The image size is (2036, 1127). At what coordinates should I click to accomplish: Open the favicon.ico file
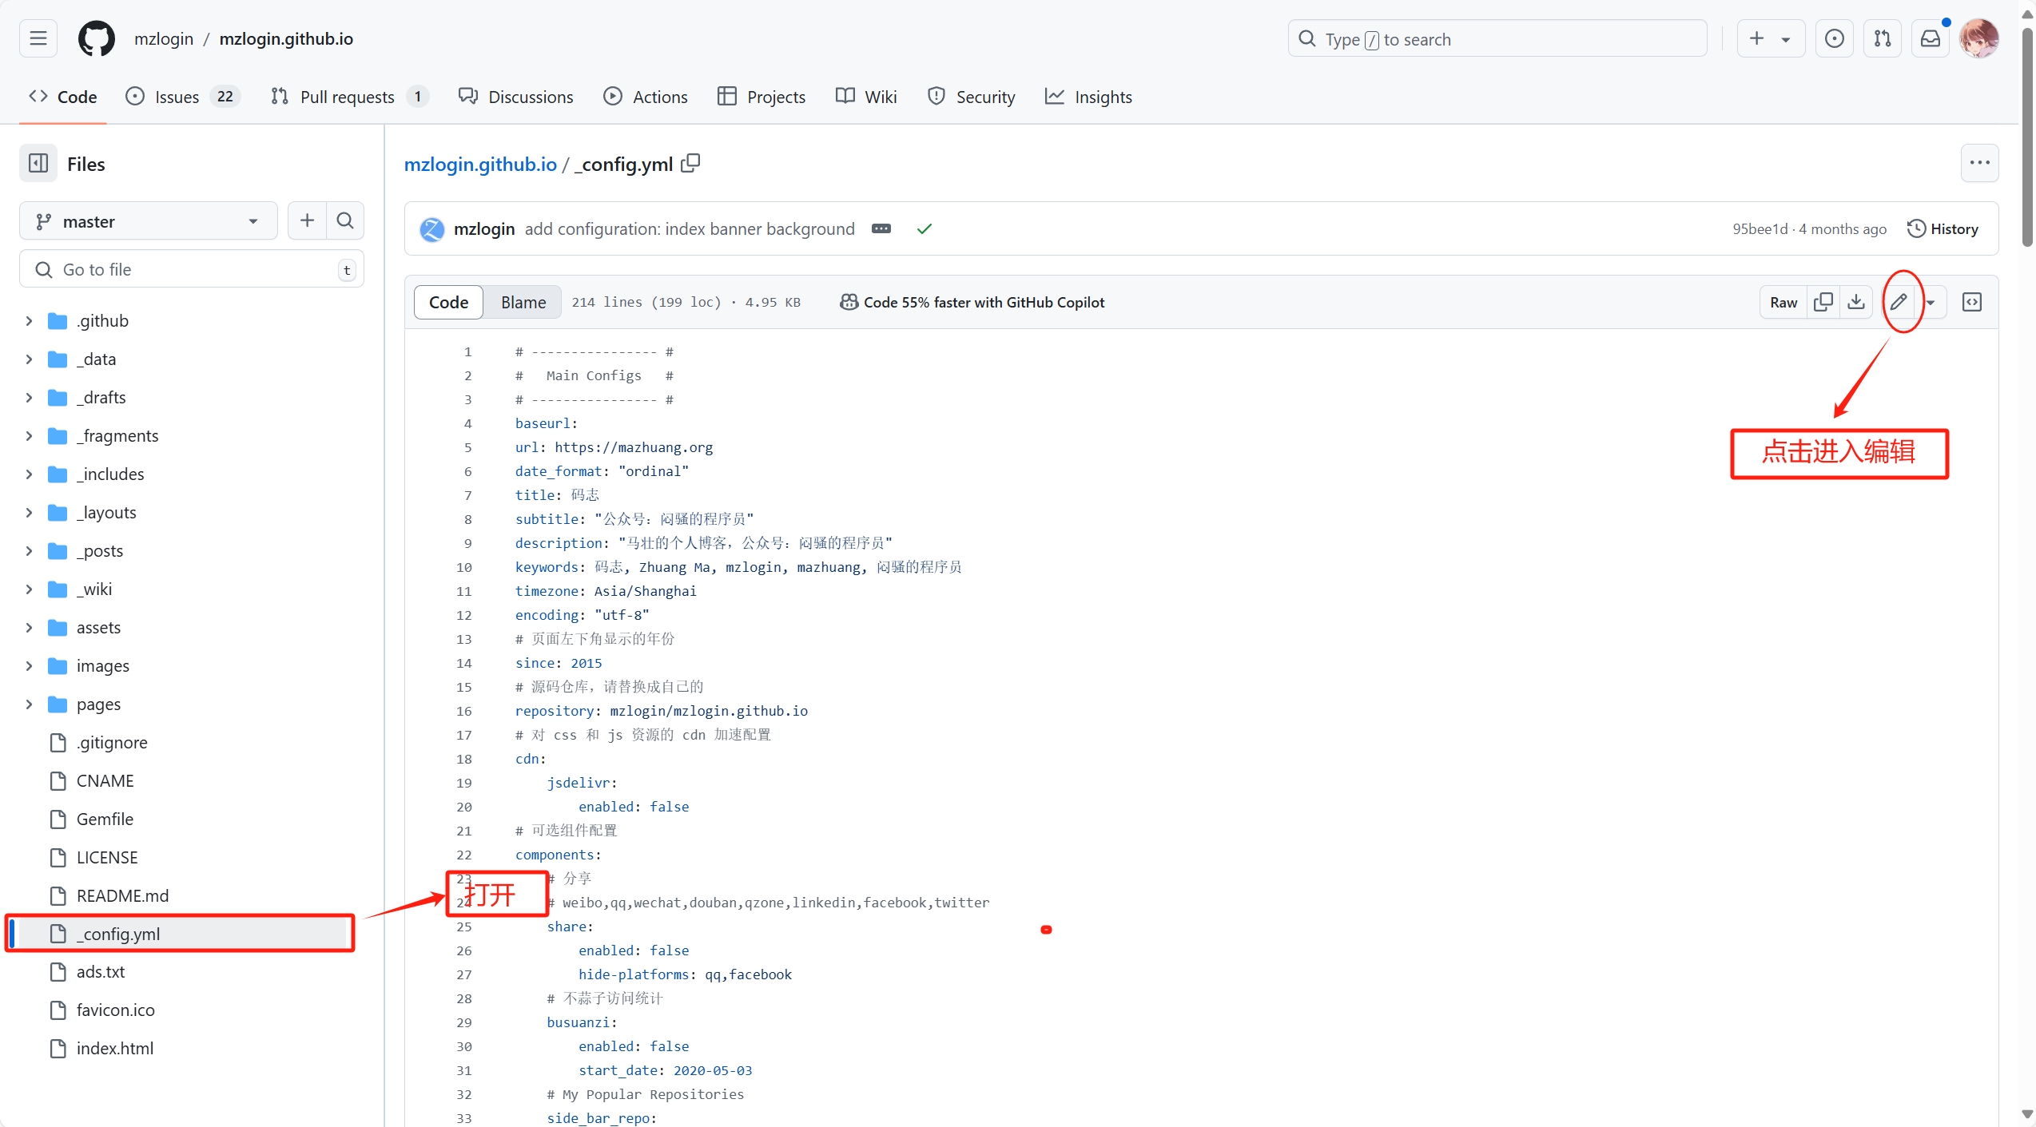(115, 1010)
